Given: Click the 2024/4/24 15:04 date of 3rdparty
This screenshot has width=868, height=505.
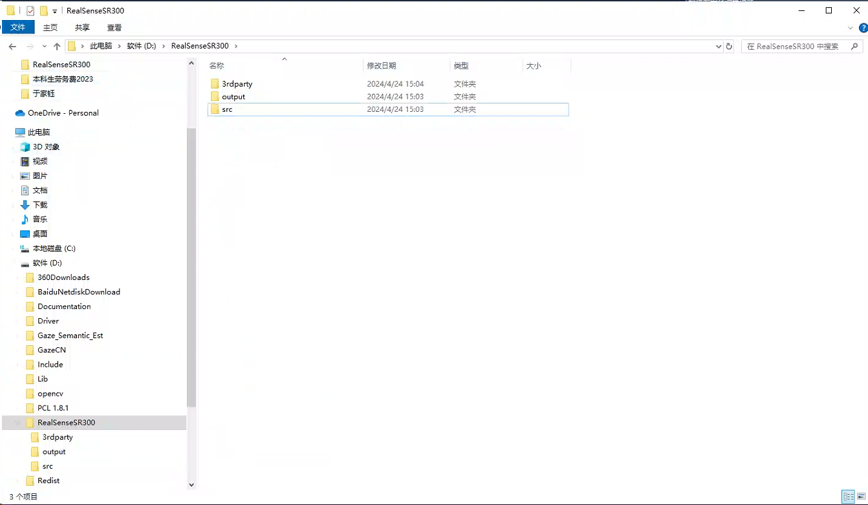Looking at the screenshot, I should (395, 84).
